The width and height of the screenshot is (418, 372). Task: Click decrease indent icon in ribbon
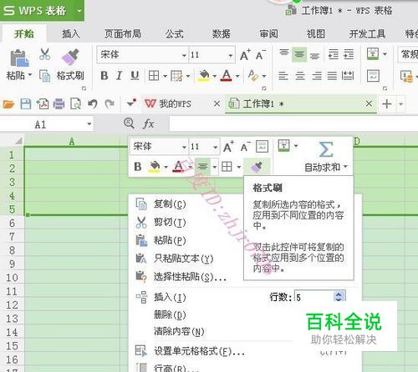tap(334, 54)
